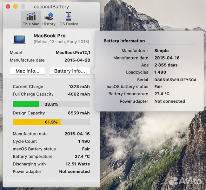
Task: Click Fair next to macOS Battery status
Action: coord(86,149)
